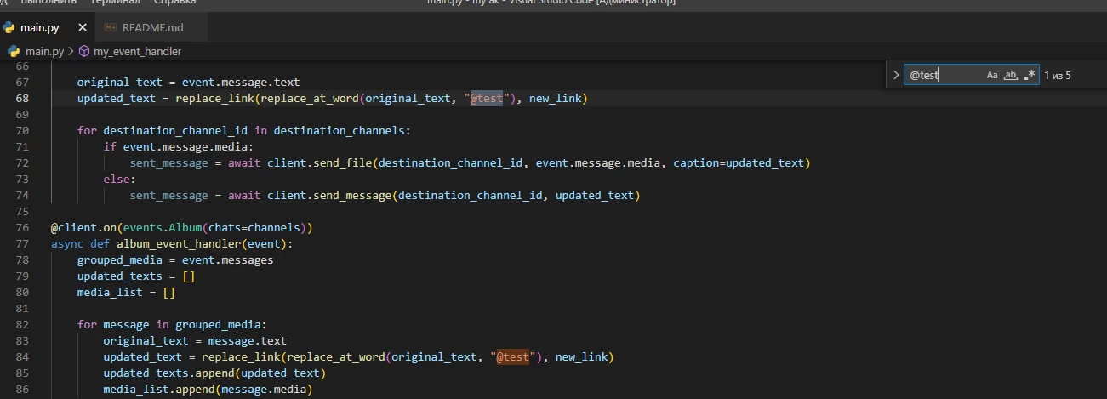The image size is (1107, 399).
Task: Click 'caption=updated_text' on line 72
Action: (x=739, y=163)
